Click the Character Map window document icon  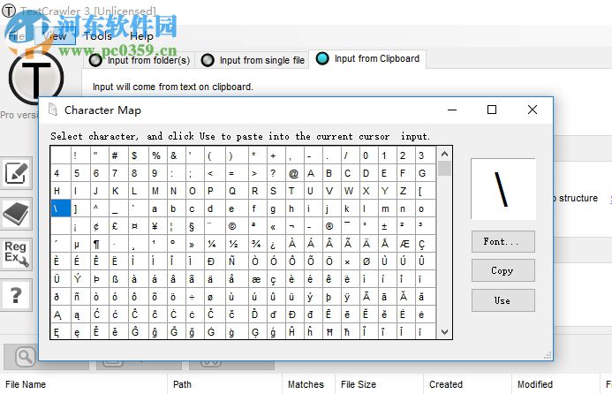tap(53, 110)
